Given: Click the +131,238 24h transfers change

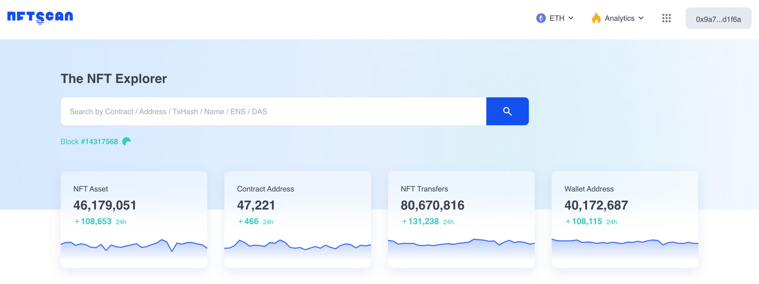Looking at the screenshot, I should coord(427,222).
